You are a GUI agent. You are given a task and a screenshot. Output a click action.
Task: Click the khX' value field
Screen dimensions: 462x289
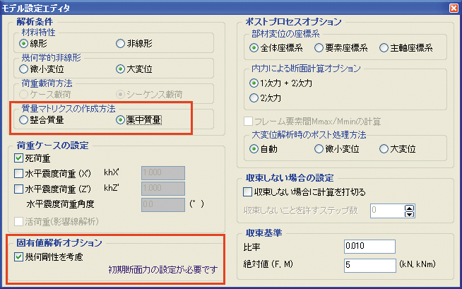[x=163, y=173]
